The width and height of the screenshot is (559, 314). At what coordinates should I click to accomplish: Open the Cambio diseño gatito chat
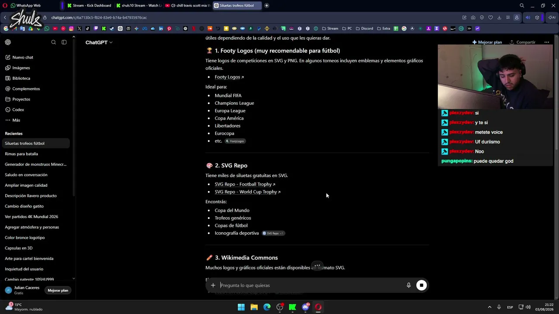pos(36,206)
